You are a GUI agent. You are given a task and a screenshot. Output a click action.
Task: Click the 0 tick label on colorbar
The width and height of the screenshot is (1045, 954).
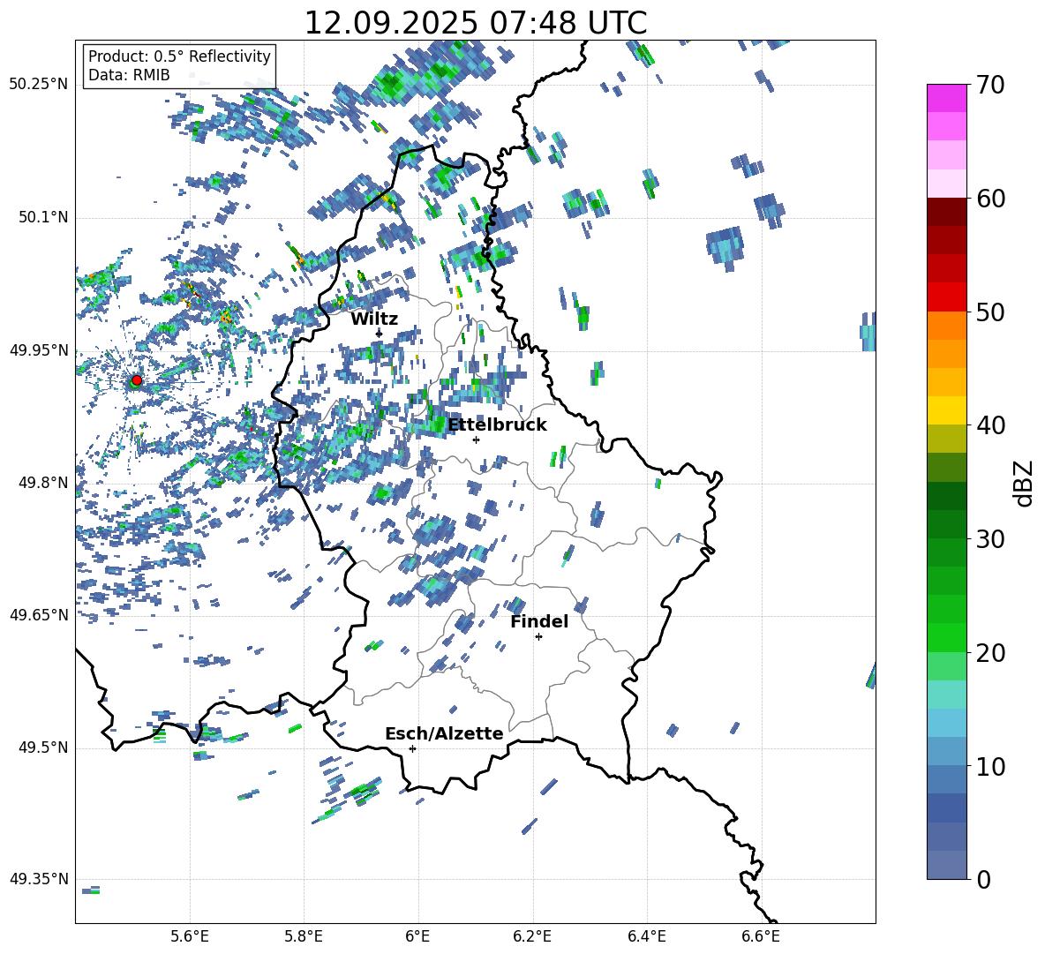point(983,879)
